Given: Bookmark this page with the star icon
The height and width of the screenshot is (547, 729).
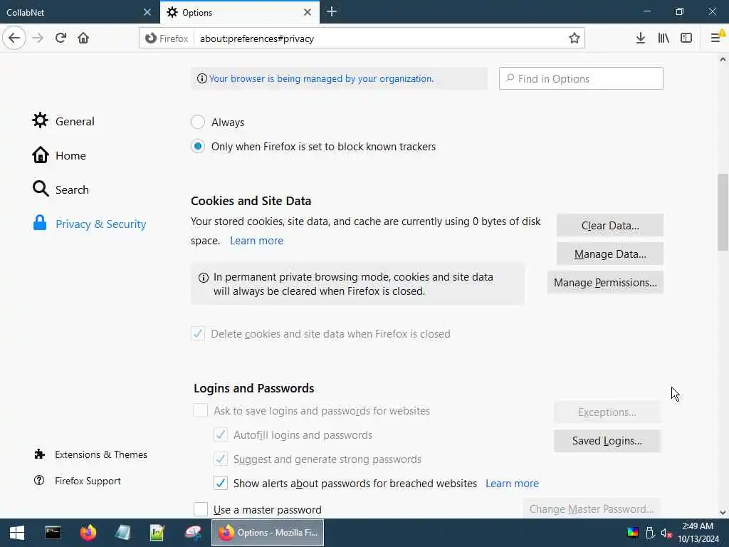Looking at the screenshot, I should [575, 38].
